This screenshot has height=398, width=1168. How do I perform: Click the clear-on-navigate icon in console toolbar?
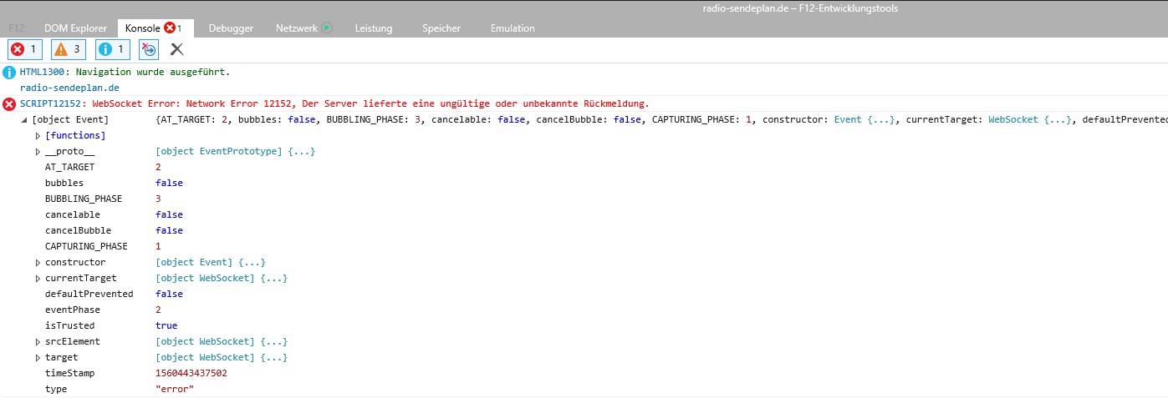(149, 49)
